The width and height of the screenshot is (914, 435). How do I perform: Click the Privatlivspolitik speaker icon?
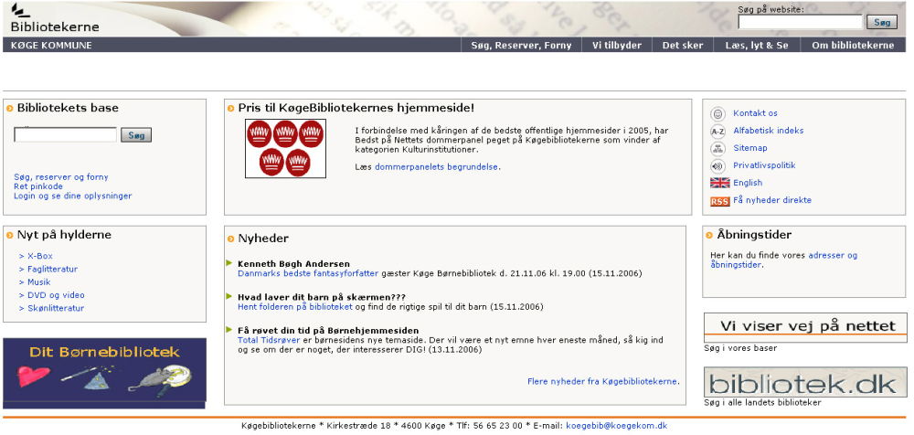718,166
